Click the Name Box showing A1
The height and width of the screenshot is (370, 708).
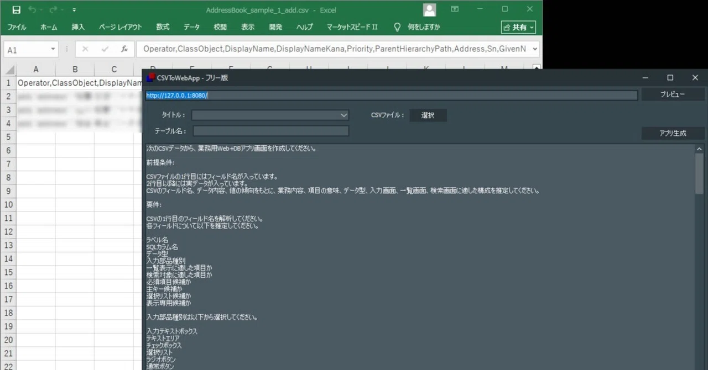(26, 49)
